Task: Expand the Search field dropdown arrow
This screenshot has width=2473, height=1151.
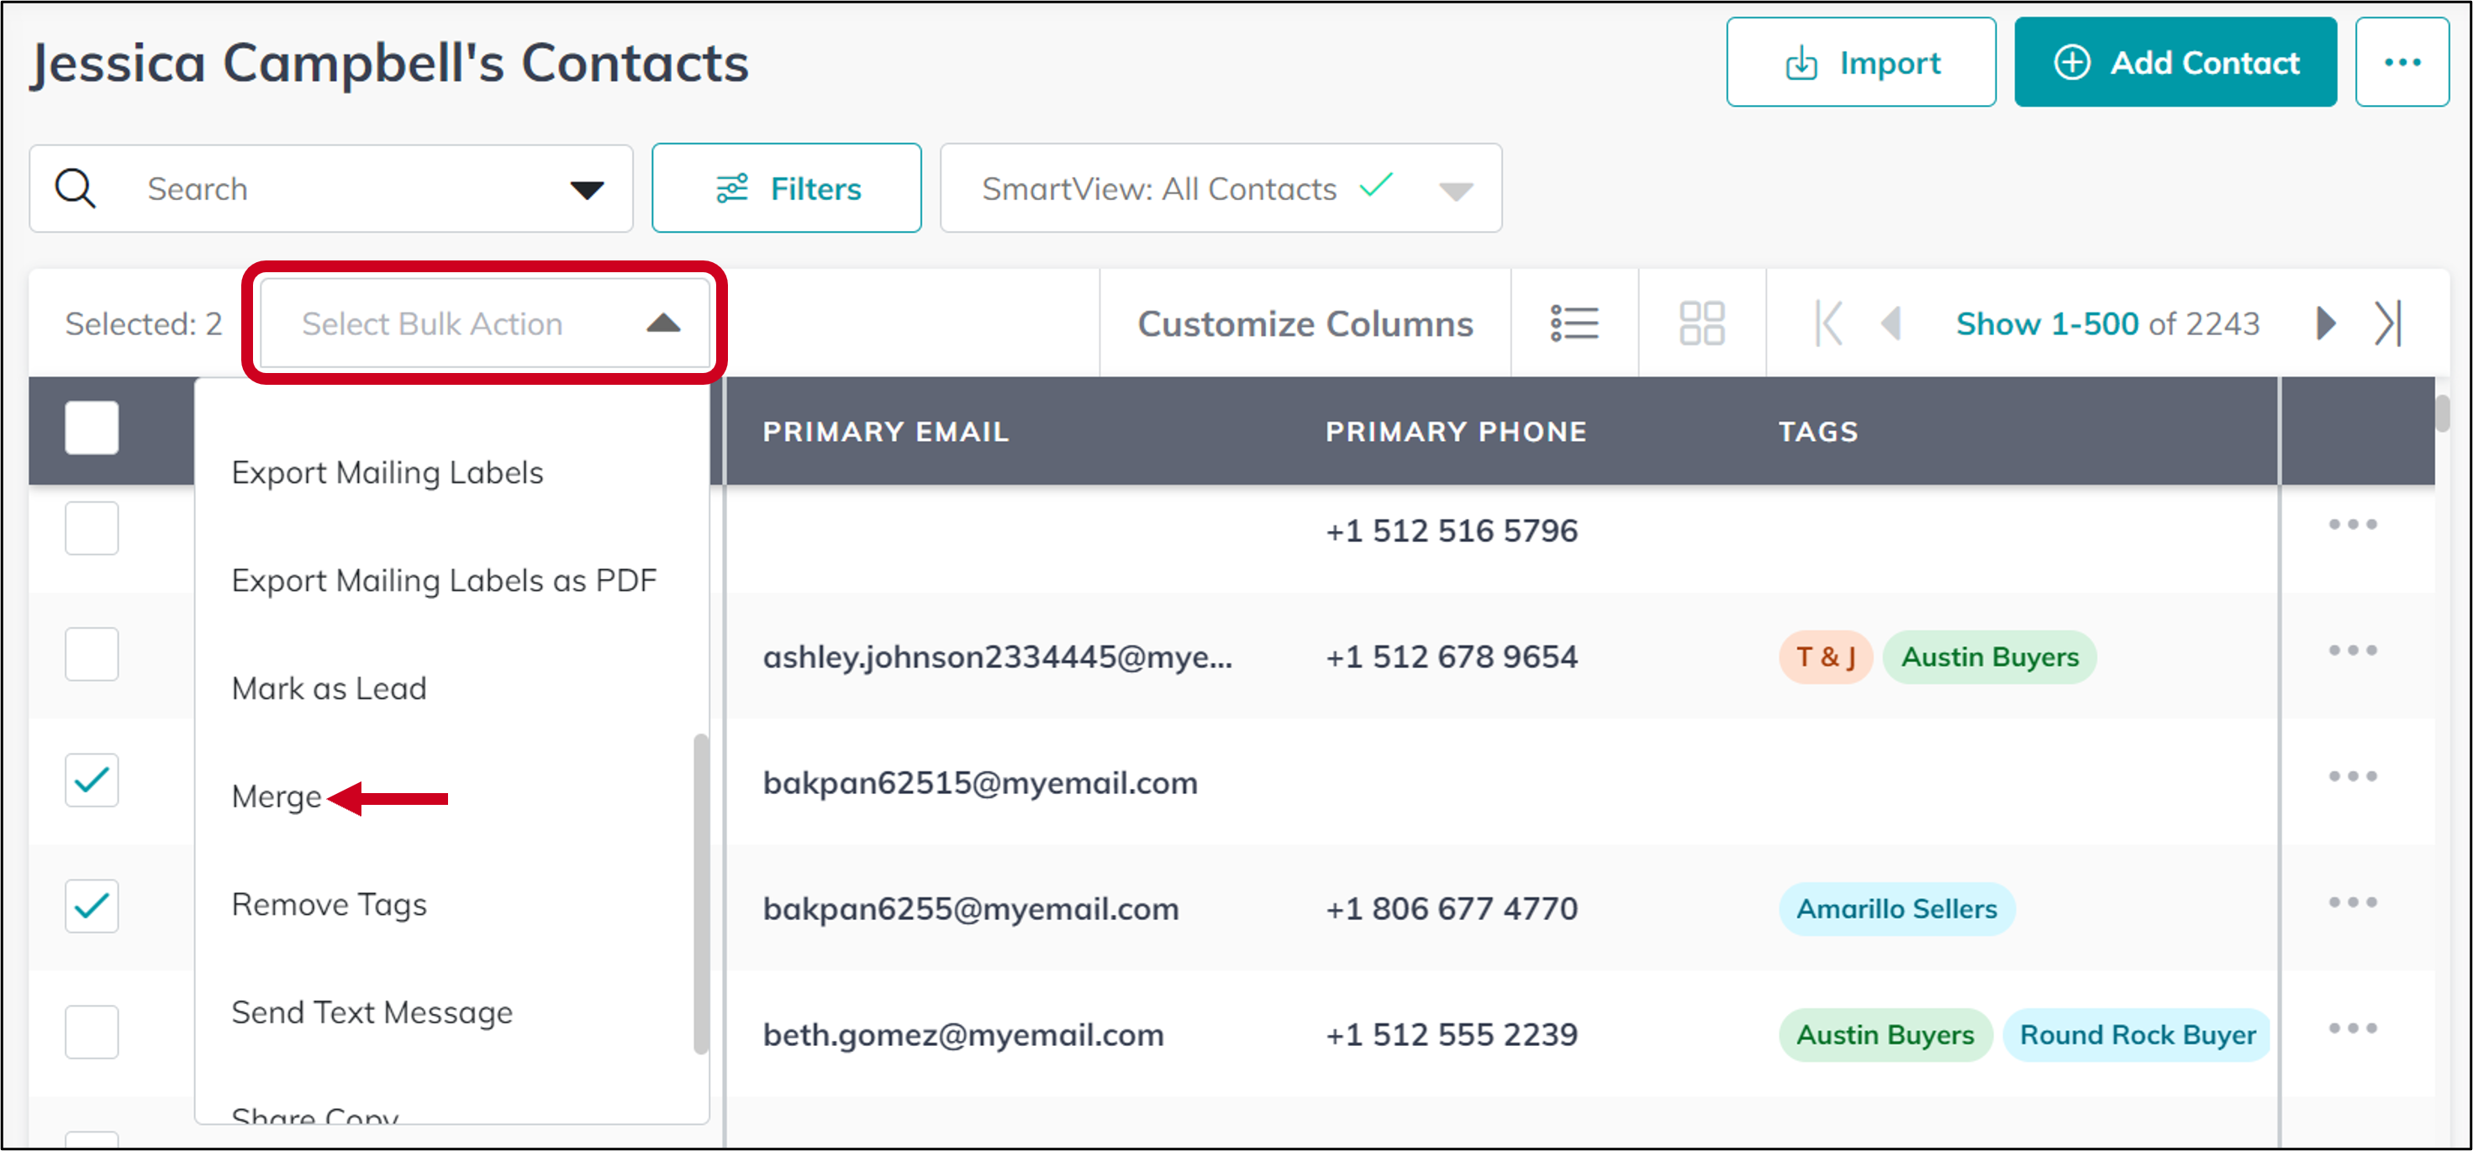Action: (x=587, y=190)
